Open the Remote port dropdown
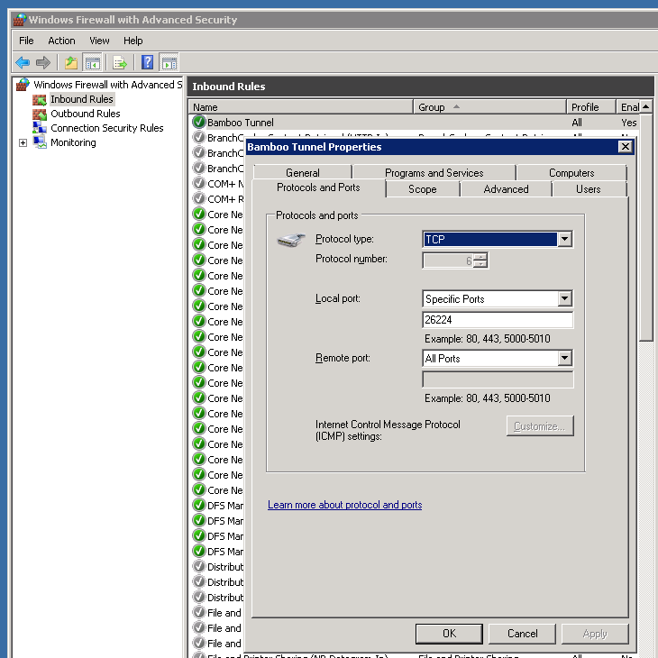Screen dimensions: 658x658 point(564,359)
